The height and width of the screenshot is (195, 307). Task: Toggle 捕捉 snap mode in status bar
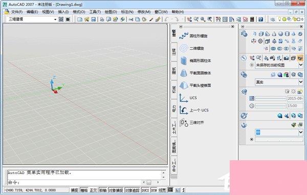[74, 190]
